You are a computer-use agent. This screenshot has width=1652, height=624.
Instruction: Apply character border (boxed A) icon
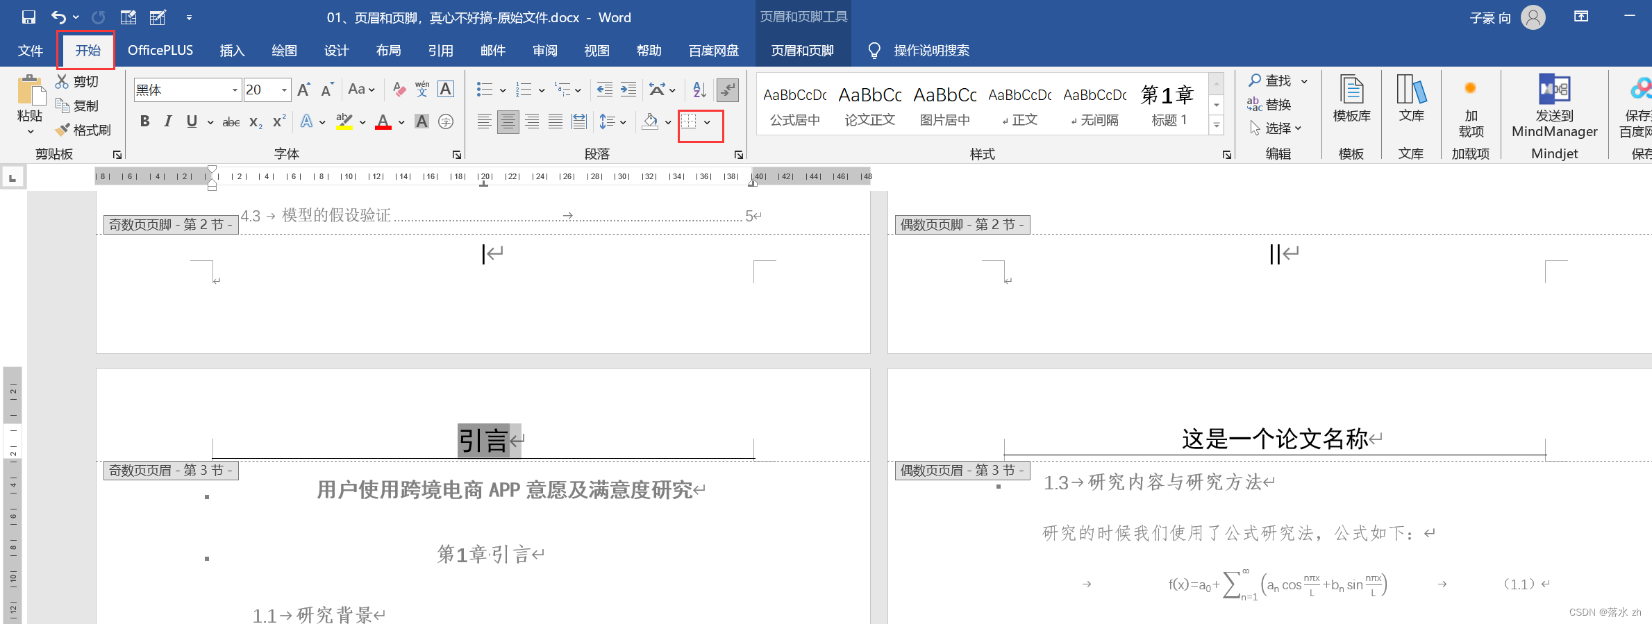(x=446, y=90)
